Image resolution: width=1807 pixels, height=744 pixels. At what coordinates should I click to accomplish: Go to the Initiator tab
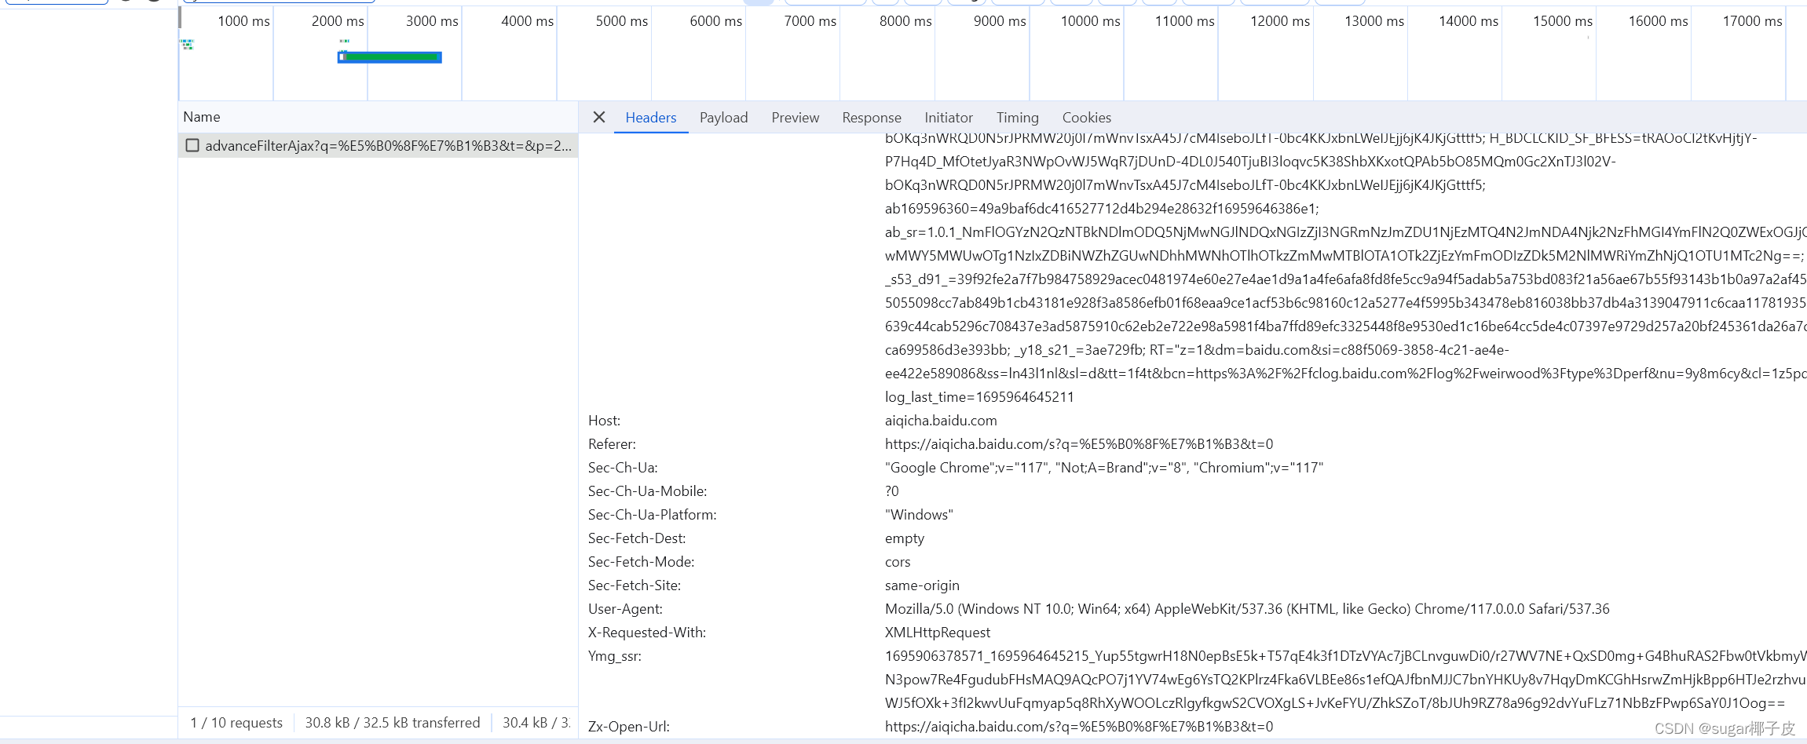click(949, 117)
